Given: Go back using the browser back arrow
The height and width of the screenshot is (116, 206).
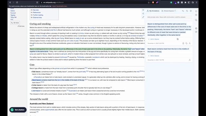Looking at the screenshot, I should (10, 2).
